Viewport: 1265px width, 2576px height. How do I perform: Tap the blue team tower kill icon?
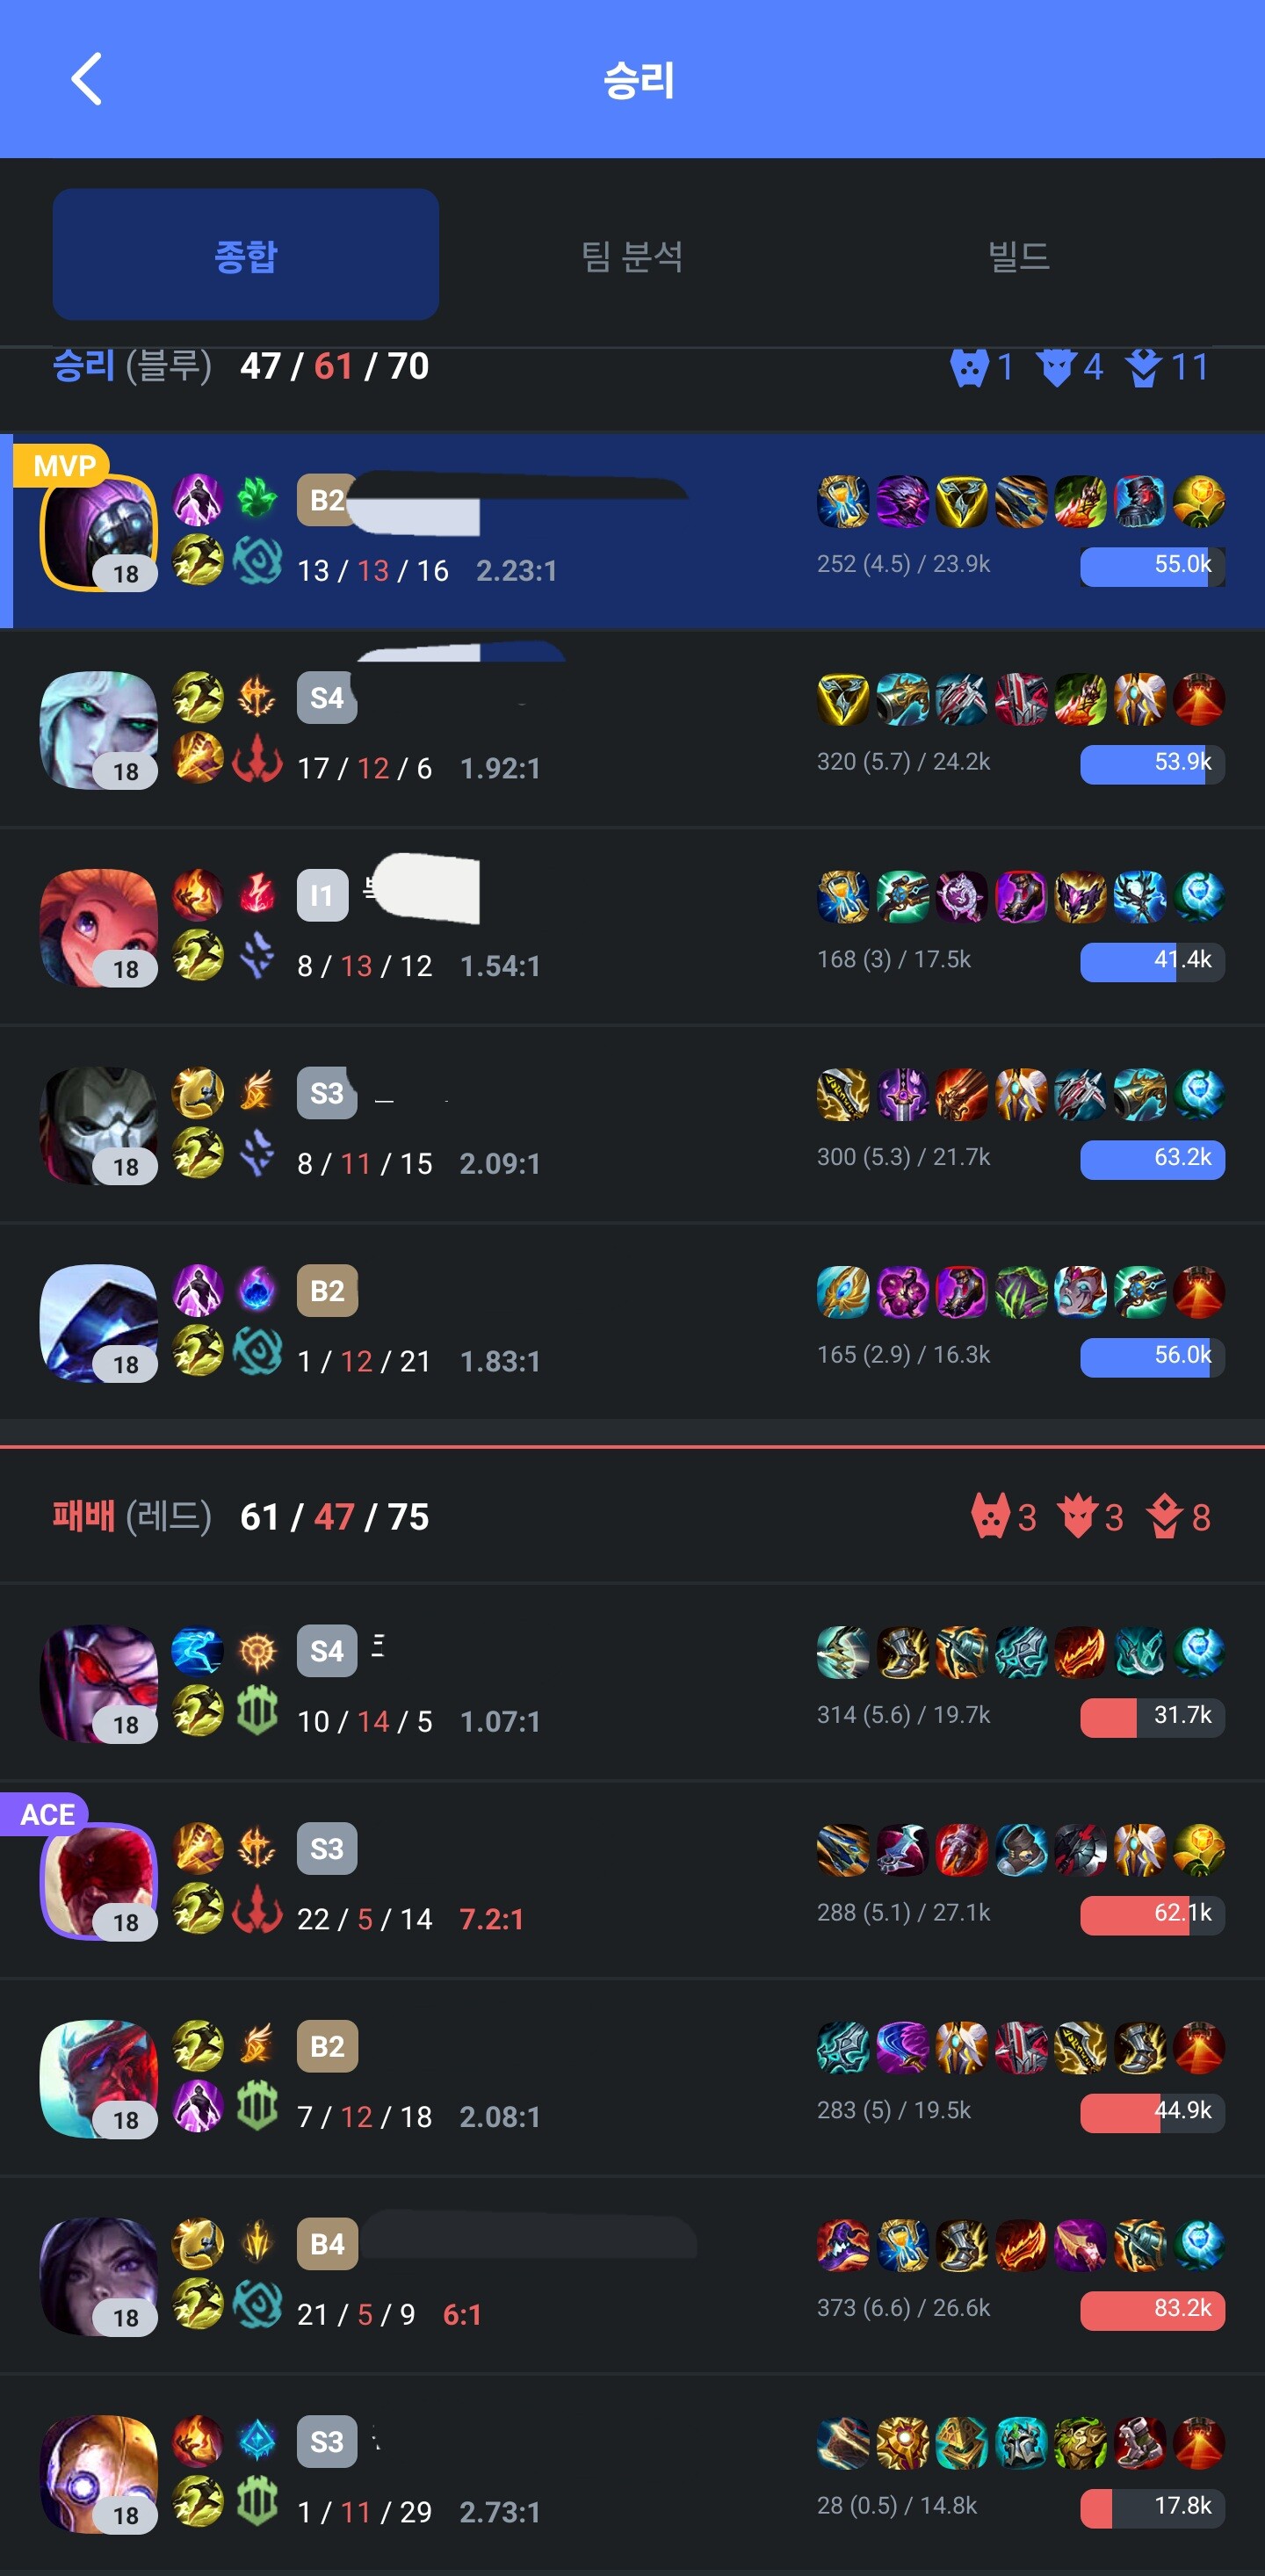coord(1143,368)
